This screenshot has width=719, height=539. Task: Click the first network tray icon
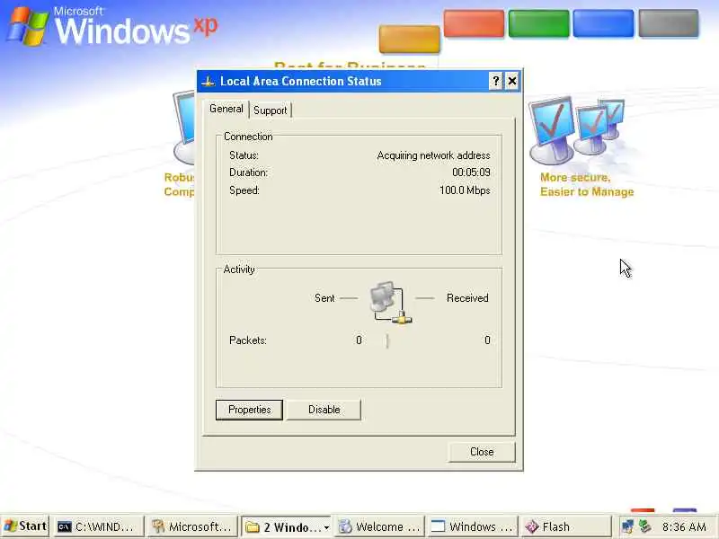pos(627,526)
